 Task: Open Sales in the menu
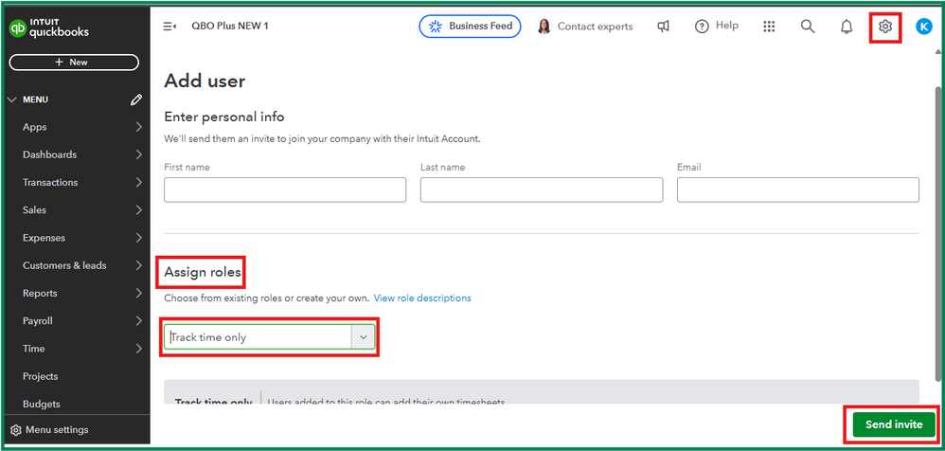tap(34, 210)
